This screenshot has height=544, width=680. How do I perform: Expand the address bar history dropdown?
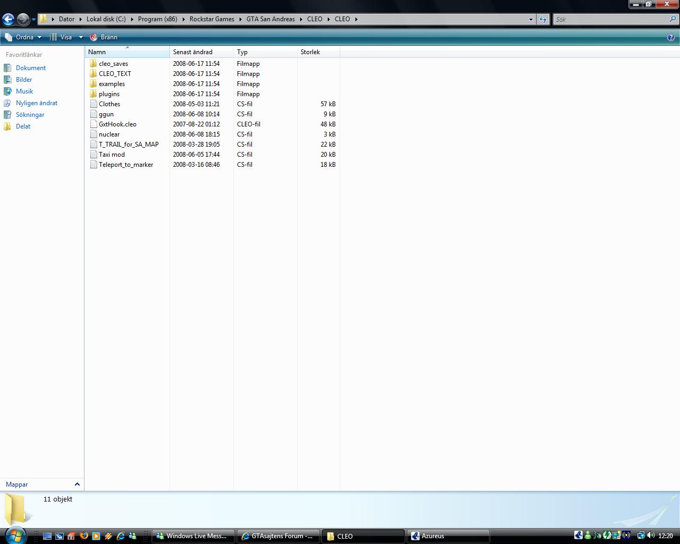pos(531,19)
